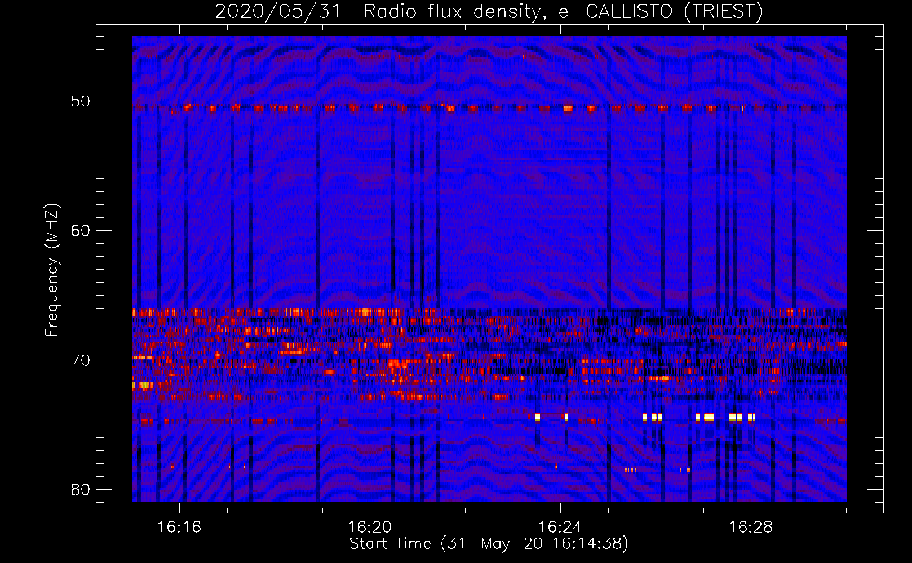Click the 70 frequency tick label
The width and height of the screenshot is (912, 563).
click(80, 360)
